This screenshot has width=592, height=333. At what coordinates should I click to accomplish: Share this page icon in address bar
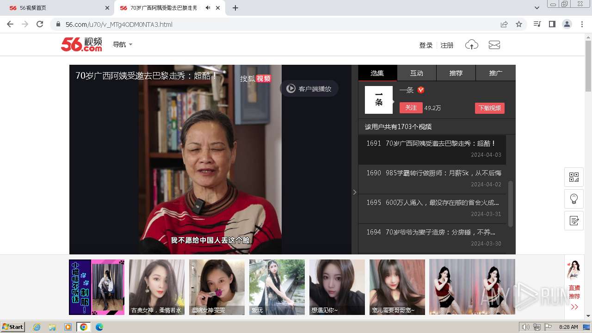coord(504,24)
